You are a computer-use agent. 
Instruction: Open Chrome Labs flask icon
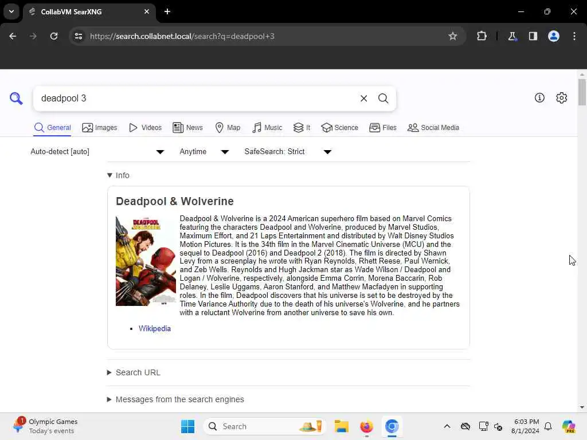pyautogui.click(x=512, y=36)
